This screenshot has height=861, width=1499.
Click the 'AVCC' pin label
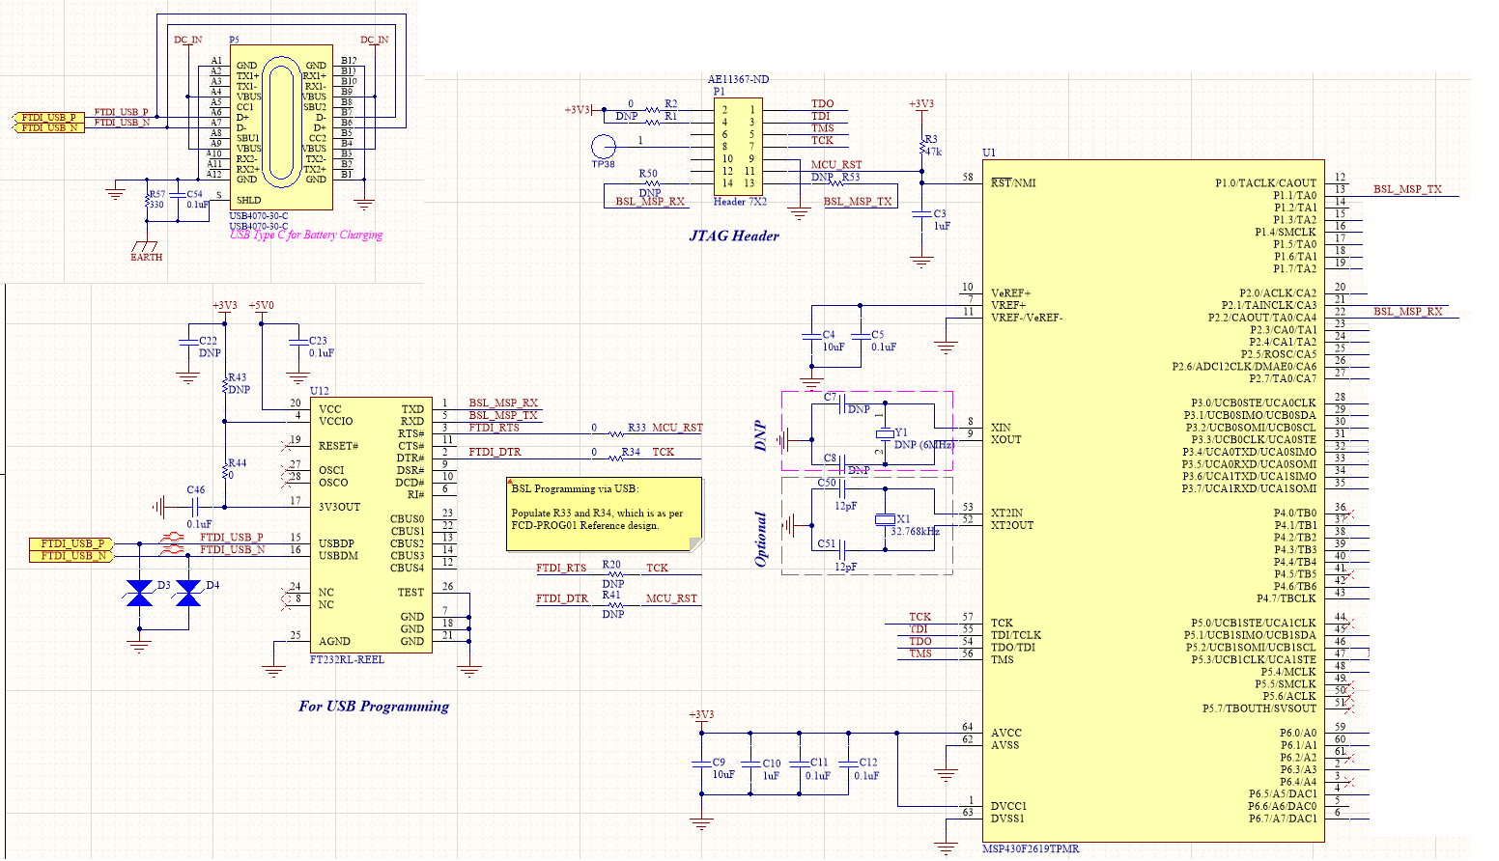(x=1006, y=733)
